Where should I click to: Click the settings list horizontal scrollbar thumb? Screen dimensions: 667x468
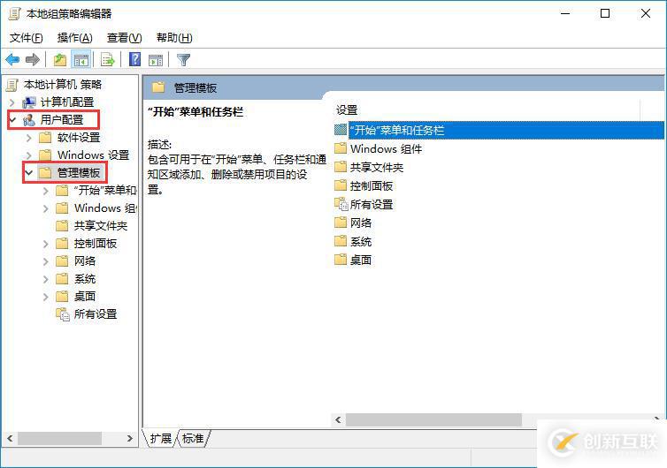coord(433,420)
